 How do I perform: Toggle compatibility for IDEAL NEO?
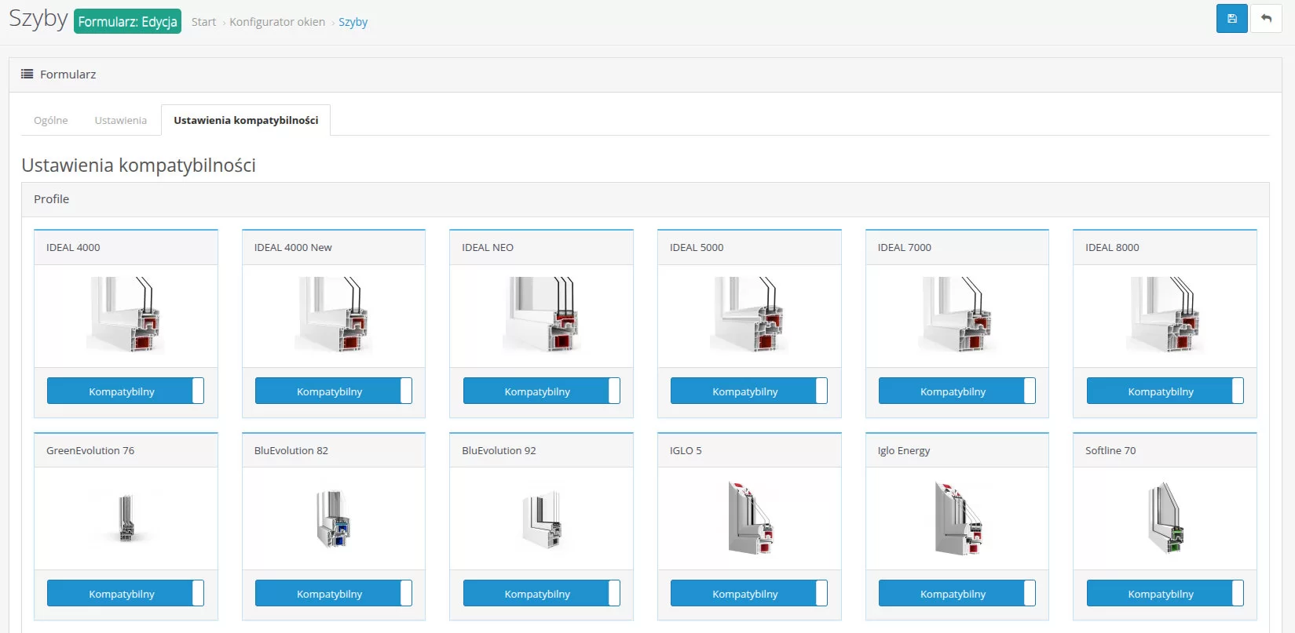pyautogui.click(x=541, y=391)
